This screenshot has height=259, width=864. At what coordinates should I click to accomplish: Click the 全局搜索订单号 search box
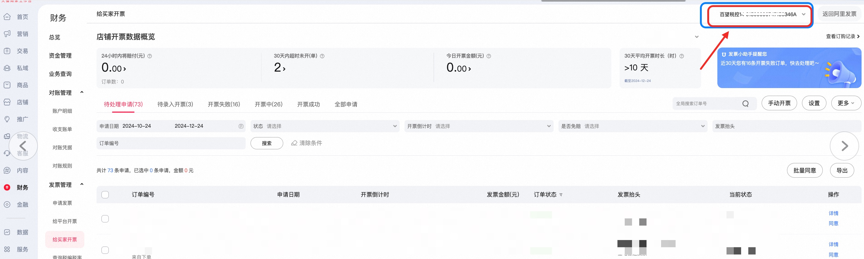[x=714, y=104]
